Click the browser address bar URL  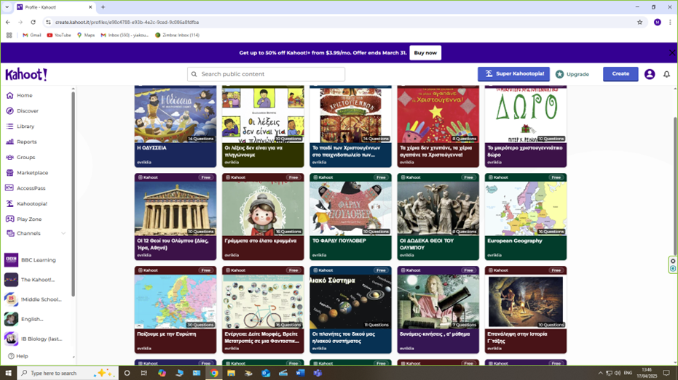click(x=127, y=22)
